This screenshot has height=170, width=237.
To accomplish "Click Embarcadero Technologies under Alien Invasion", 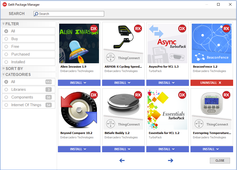I will click(77, 71).
